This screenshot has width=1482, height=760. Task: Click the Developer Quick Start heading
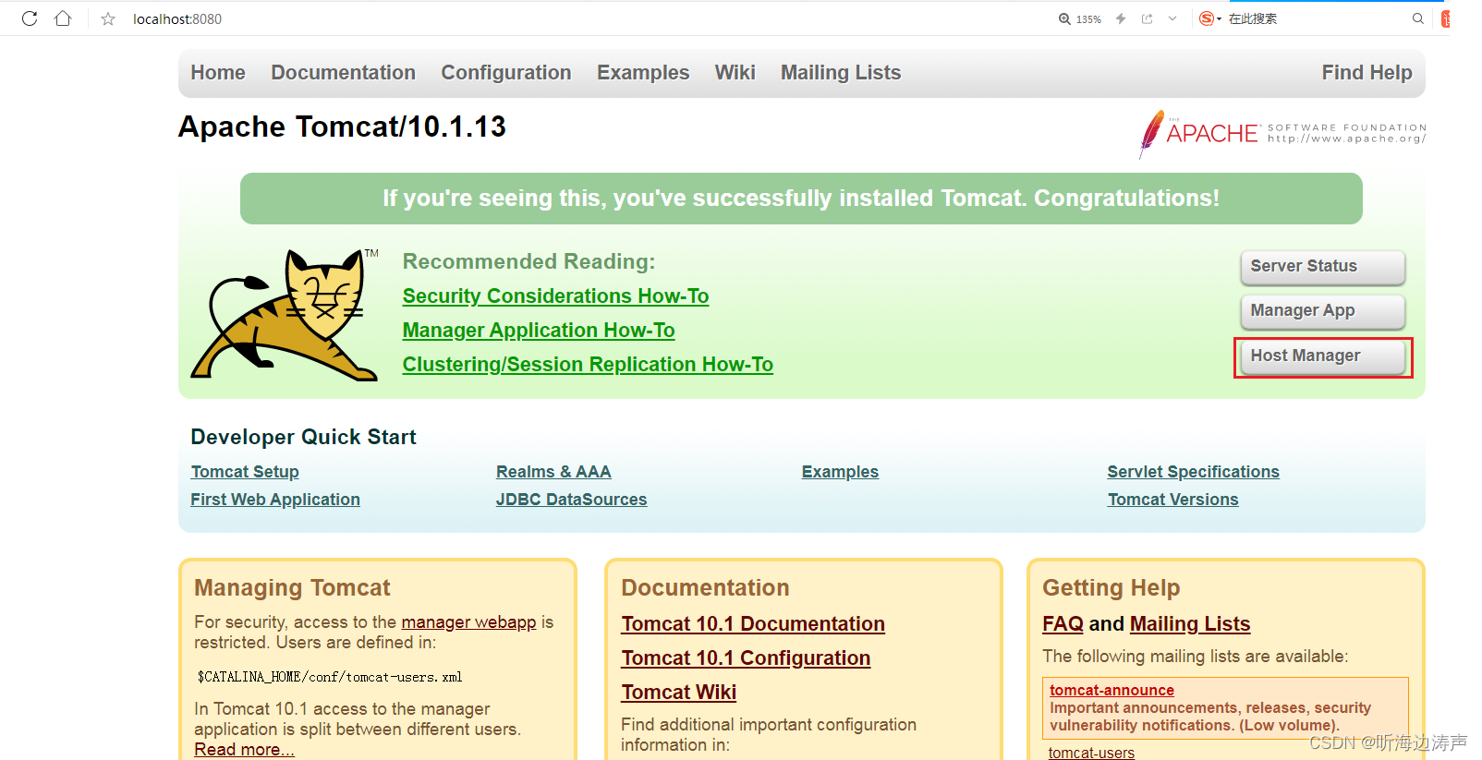tap(303, 437)
